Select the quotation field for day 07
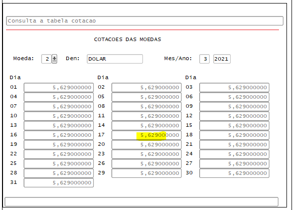The width and height of the screenshot is (293, 210). click(x=59, y=107)
